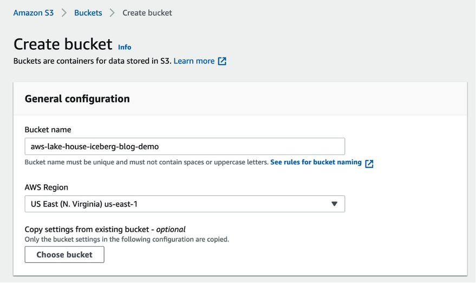
Task: Click external link icon after bucket naming rules
Action: coord(369,164)
